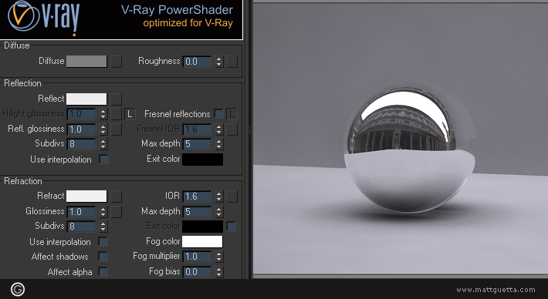Viewport: 548px width, 299px height.
Task: Click the refraction IOR spinner arrows
Action: (218, 197)
